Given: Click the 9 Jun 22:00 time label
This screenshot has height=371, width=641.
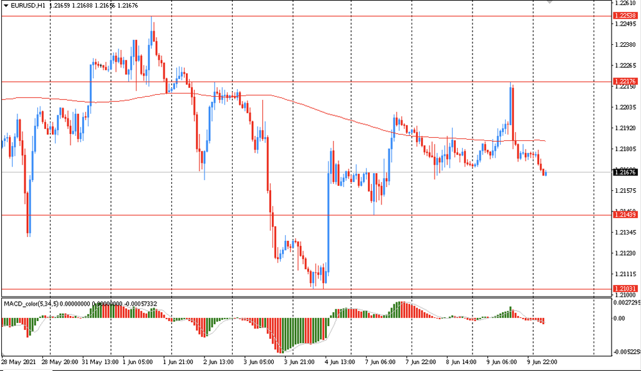Looking at the screenshot, I should click(x=542, y=362).
